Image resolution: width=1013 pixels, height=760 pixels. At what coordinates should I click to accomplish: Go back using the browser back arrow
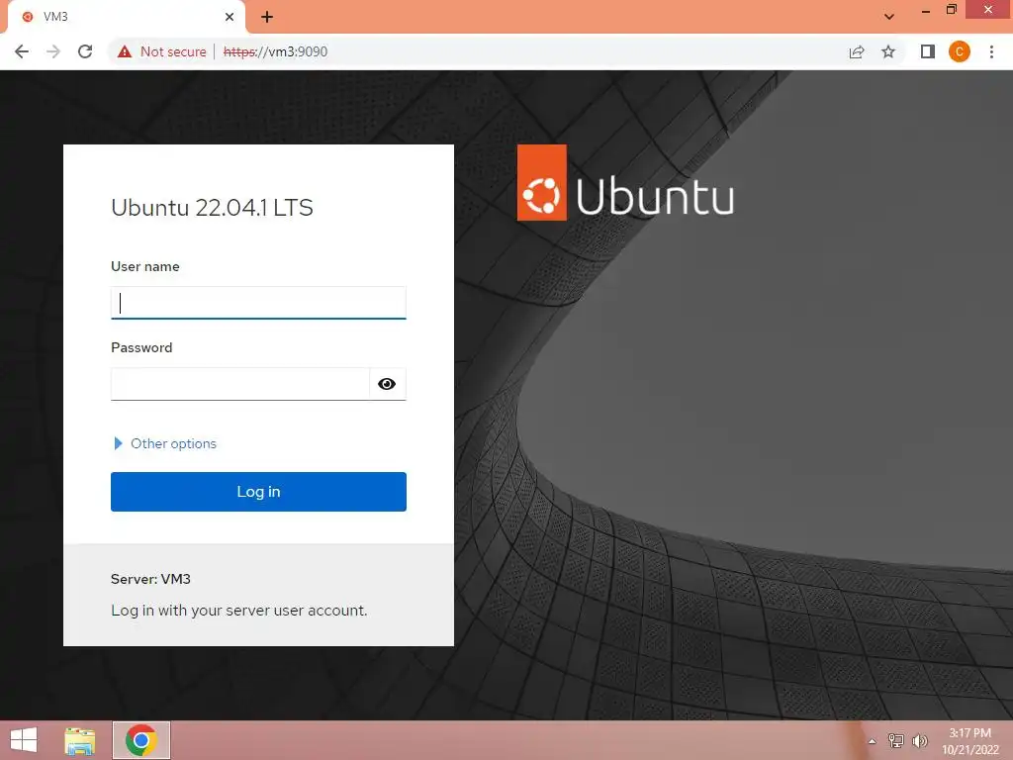click(x=22, y=51)
